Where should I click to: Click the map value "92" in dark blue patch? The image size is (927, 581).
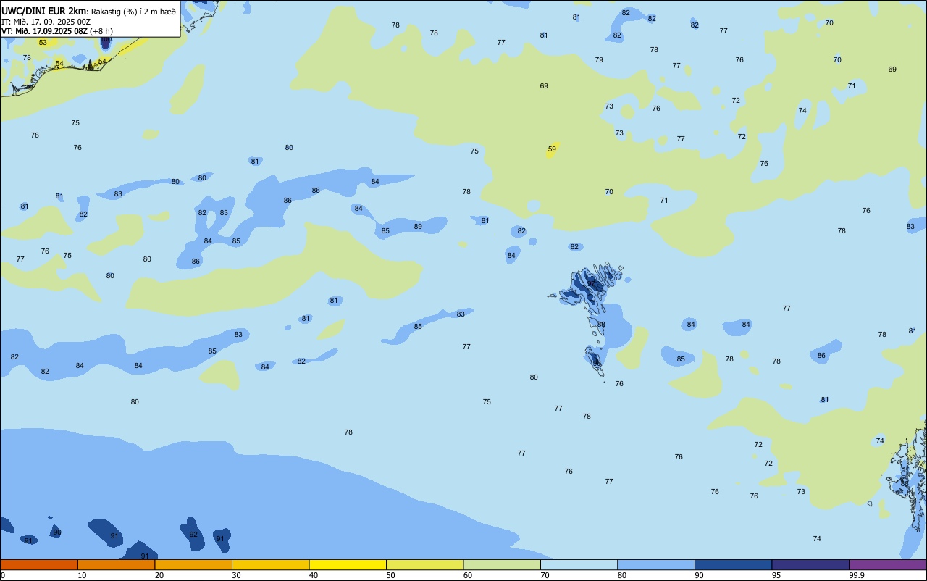point(193,535)
